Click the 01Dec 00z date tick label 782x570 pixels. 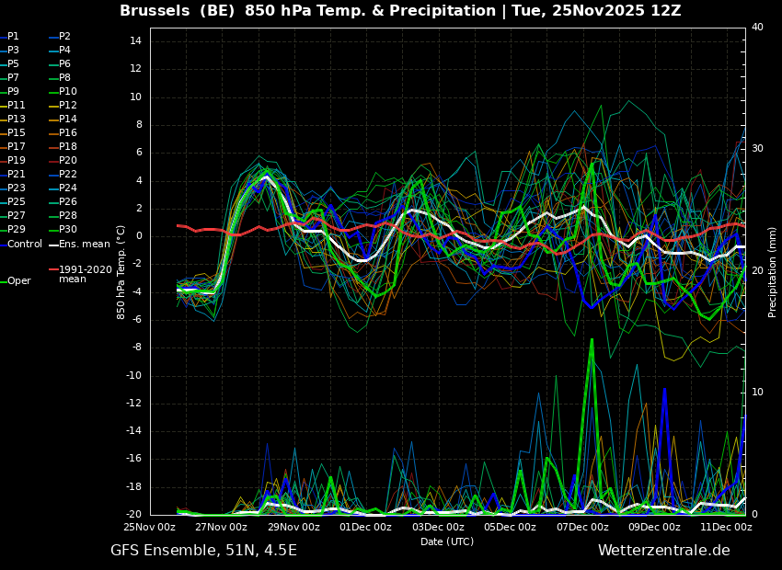(x=367, y=527)
